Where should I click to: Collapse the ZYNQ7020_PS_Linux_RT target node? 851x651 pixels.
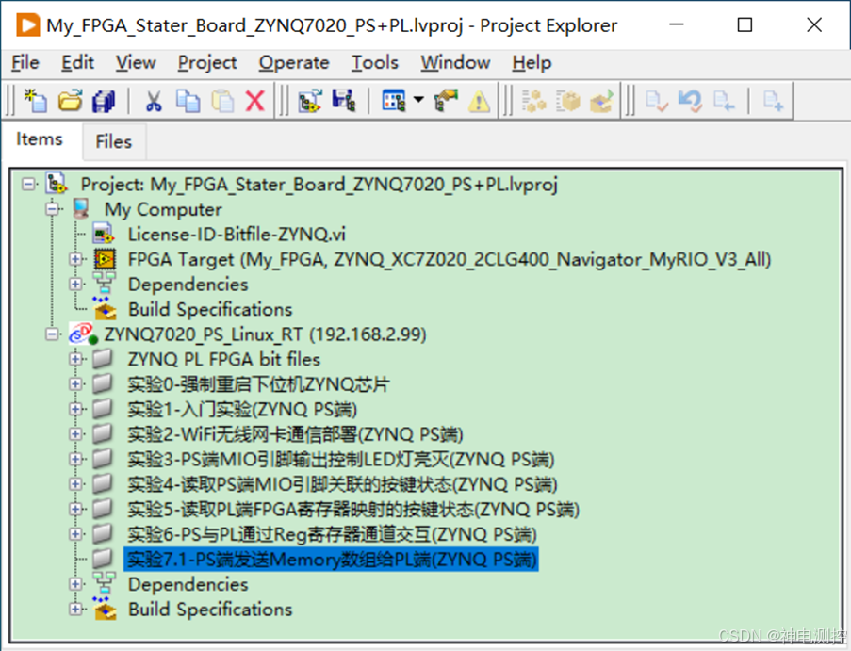pos(52,334)
